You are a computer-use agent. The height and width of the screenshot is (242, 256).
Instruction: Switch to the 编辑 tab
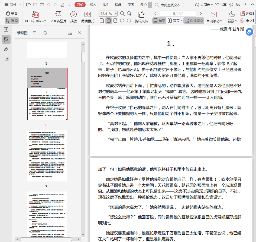(x=118, y=5)
